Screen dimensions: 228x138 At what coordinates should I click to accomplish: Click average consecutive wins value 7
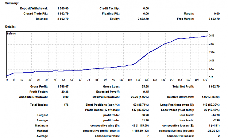[x=148, y=136]
